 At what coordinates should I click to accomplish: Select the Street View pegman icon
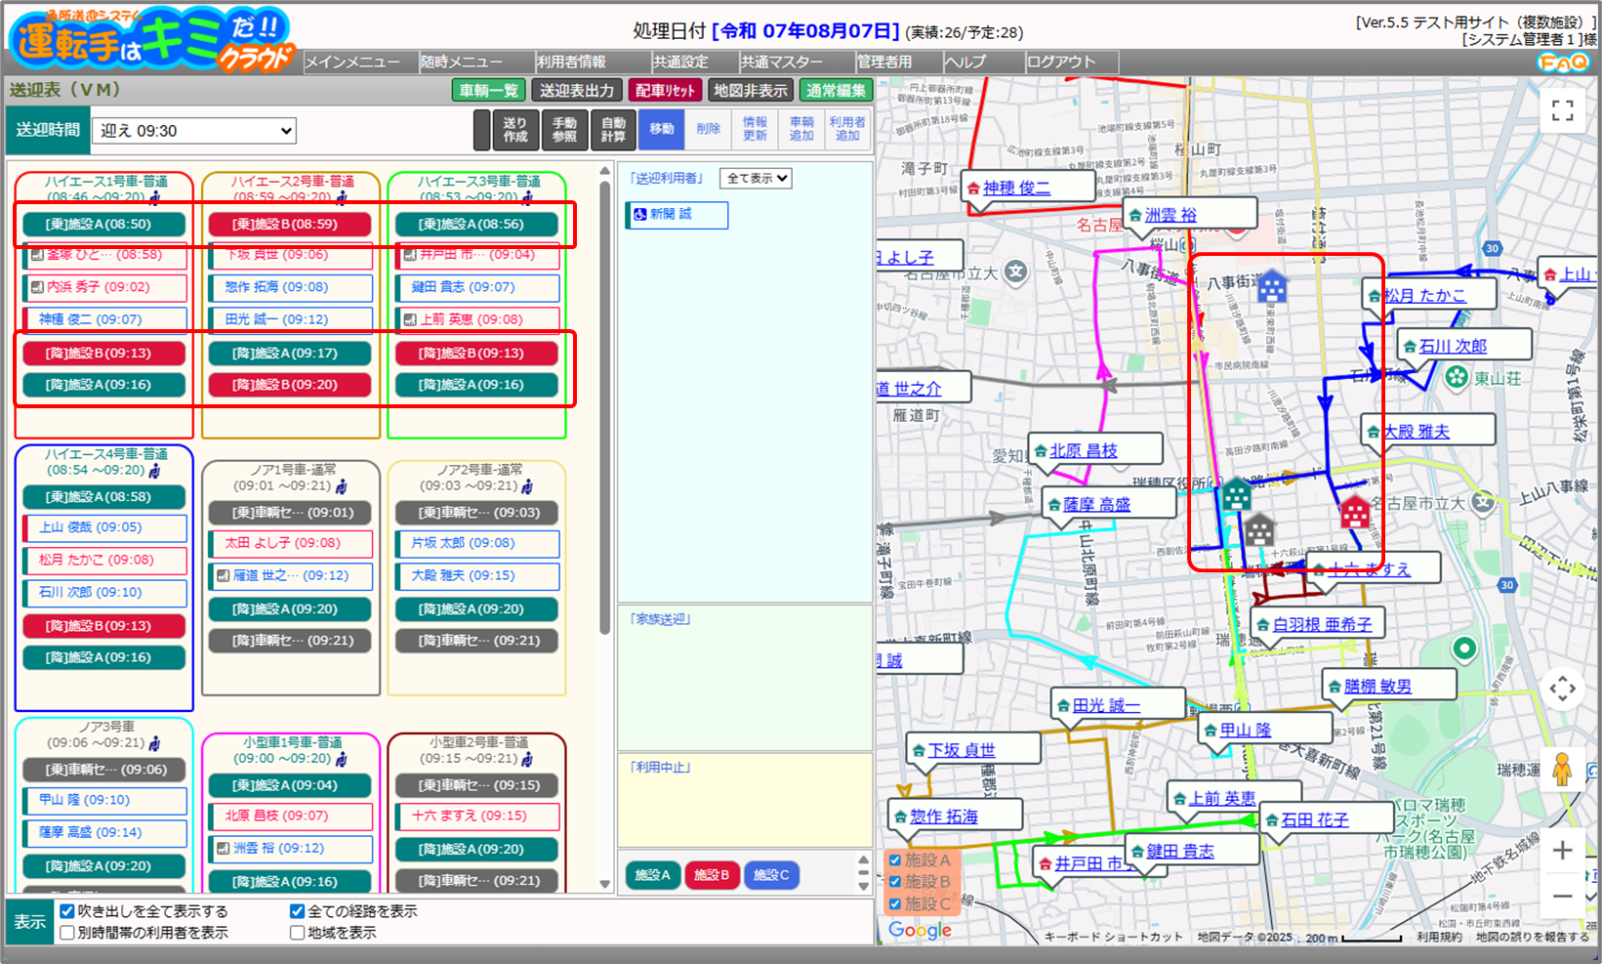[x=1562, y=770]
